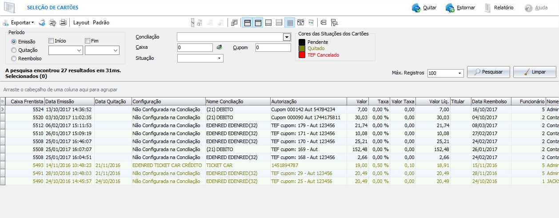
Task: Click the save layout icon
Action: click(x=200, y=22)
